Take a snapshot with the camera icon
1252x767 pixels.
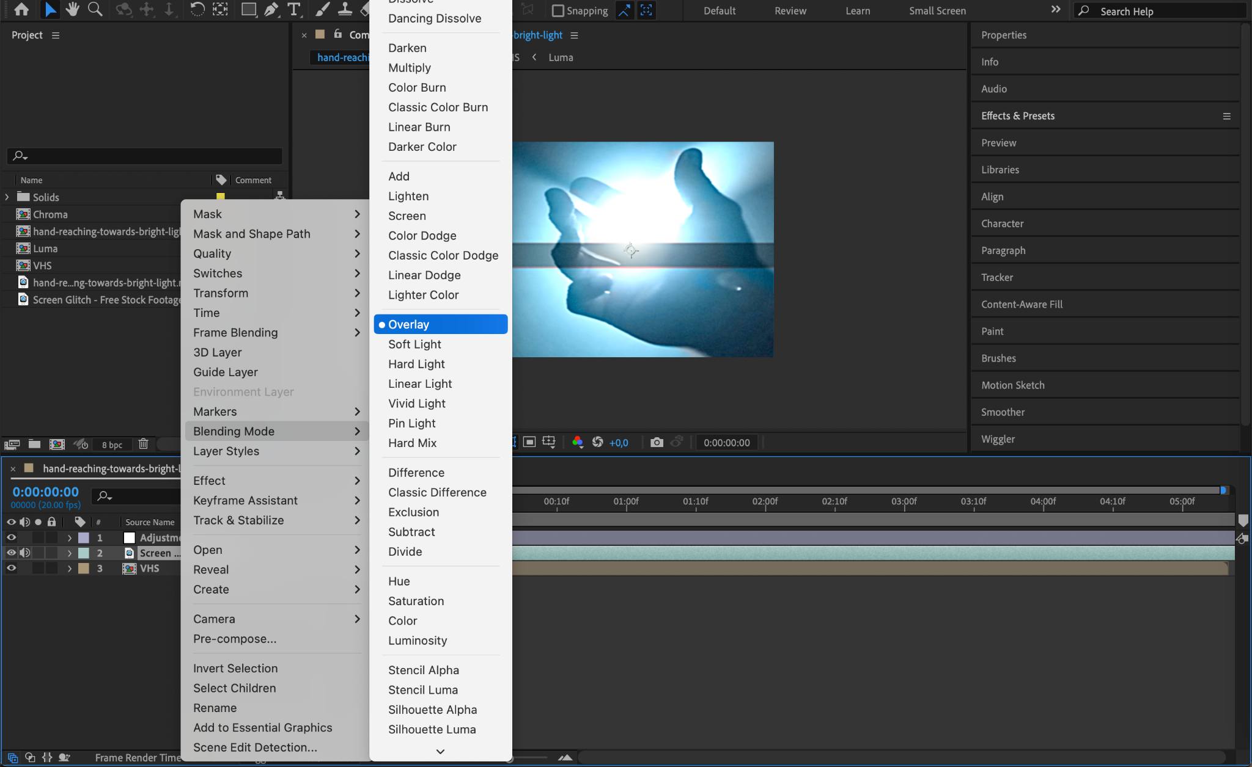(x=657, y=442)
